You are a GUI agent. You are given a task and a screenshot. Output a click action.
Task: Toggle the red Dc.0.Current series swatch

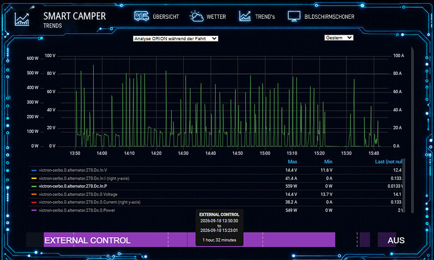point(35,202)
